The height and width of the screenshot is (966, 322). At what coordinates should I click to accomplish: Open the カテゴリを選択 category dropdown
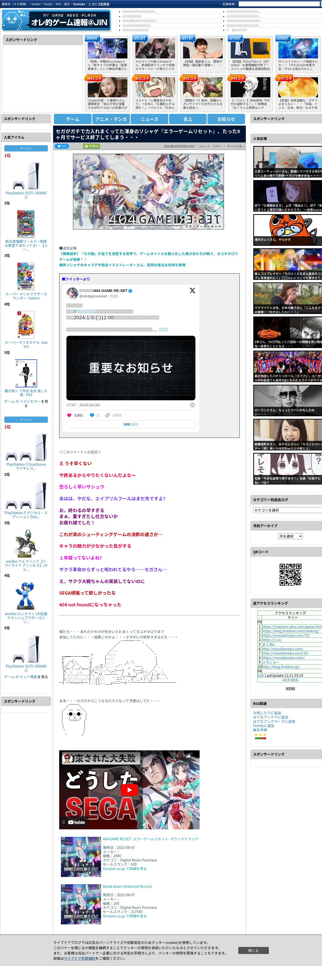(287, 510)
